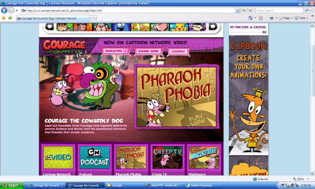
Task: Click the address bar URL field
Action: pos(129,10)
